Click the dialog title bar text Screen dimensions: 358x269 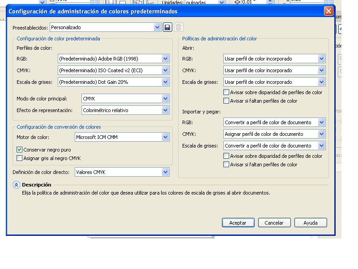pyautogui.click(x=93, y=12)
